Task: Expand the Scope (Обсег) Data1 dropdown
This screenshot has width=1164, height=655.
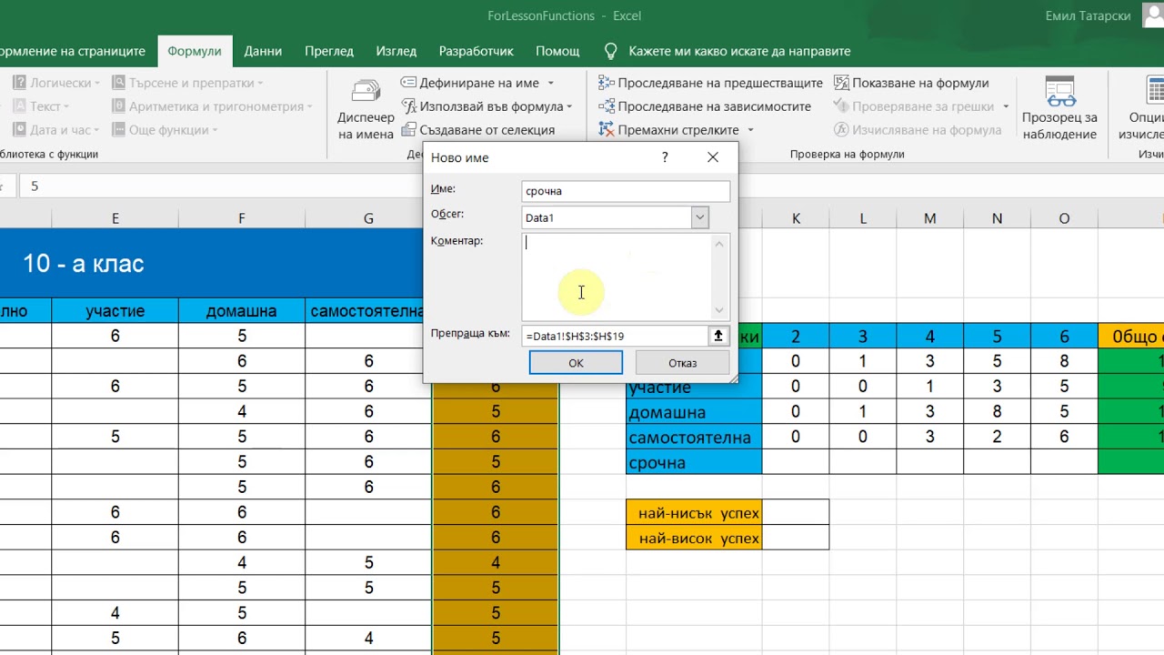Action: click(699, 217)
